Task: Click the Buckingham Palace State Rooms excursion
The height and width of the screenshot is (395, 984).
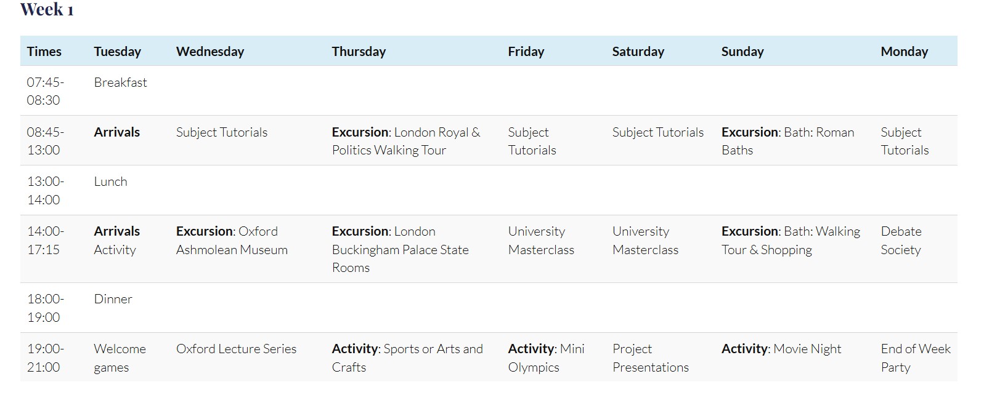Action: (x=399, y=249)
